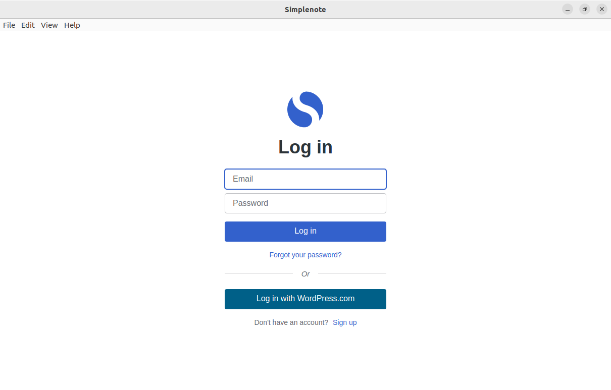Open the Edit menu
Screen dimensions: 611x390
(x=28, y=25)
